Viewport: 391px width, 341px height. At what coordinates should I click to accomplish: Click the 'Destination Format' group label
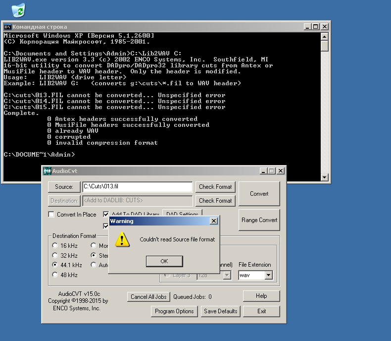74,236
